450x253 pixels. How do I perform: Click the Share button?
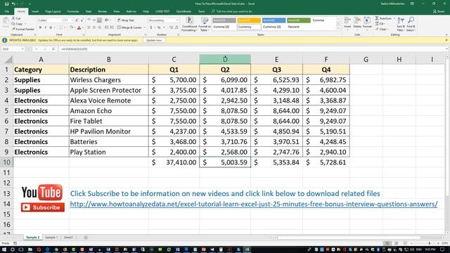(x=439, y=11)
